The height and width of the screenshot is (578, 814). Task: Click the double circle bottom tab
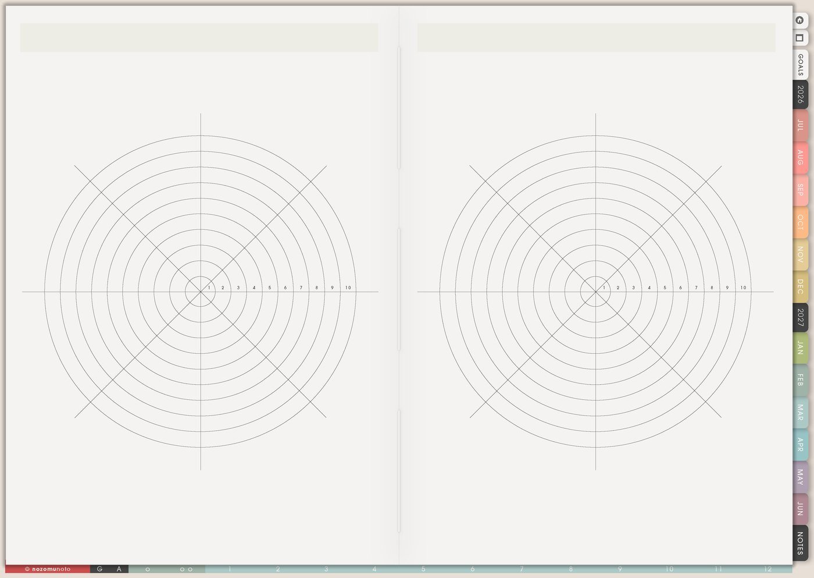tap(186, 569)
